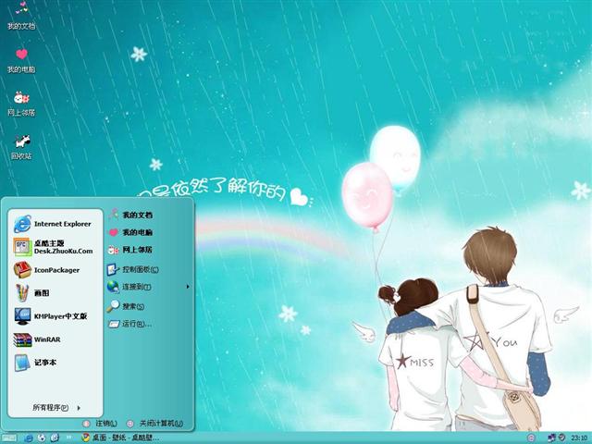Open 画图 paint program
592x444 pixels.
pyautogui.click(x=55, y=293)
